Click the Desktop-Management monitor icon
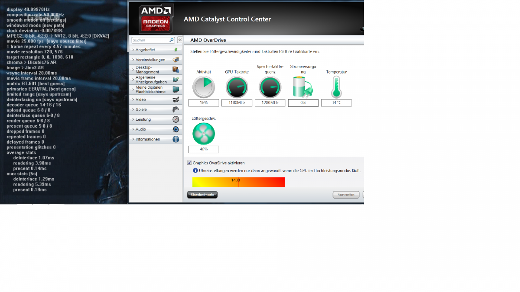This screenshot has height=292, width=520. (175, 70)
